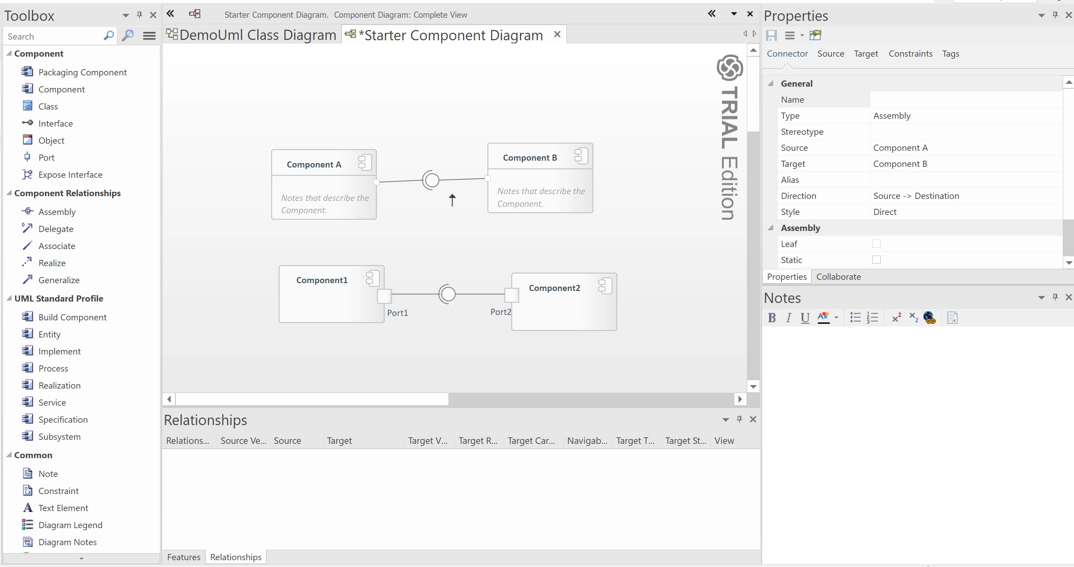Click the Target tab in Properties panel

click(x=865, y=53)
